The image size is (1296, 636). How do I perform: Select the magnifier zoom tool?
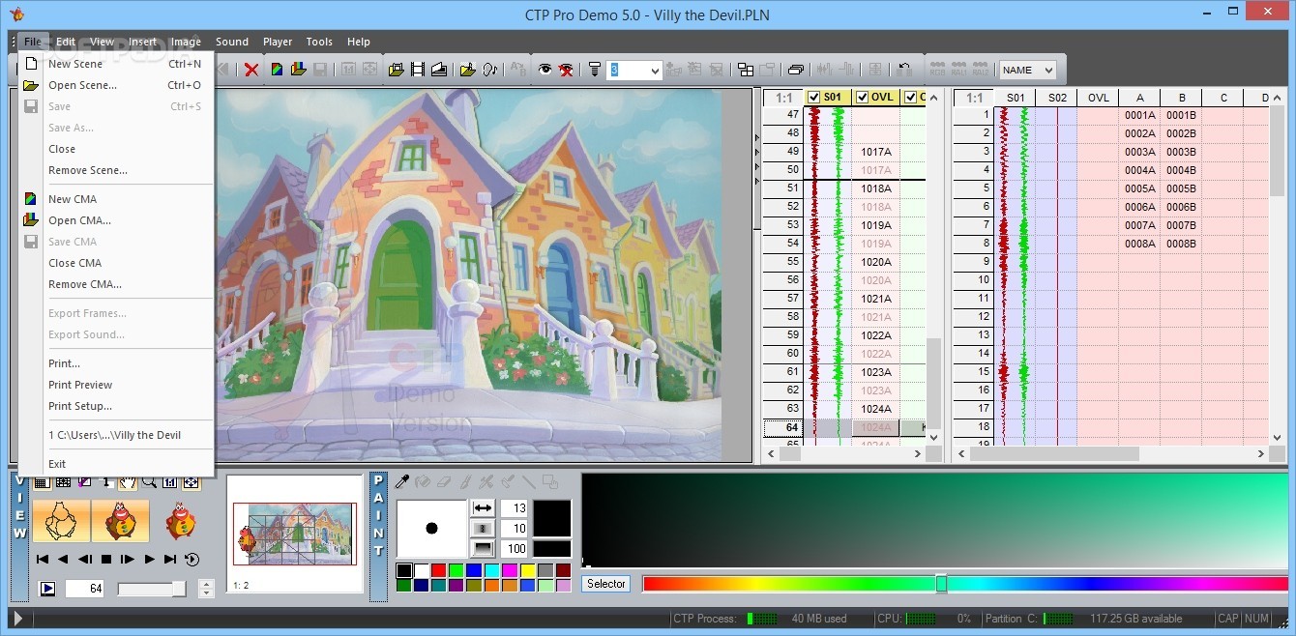pyautogui.click(x=149, y=481)
